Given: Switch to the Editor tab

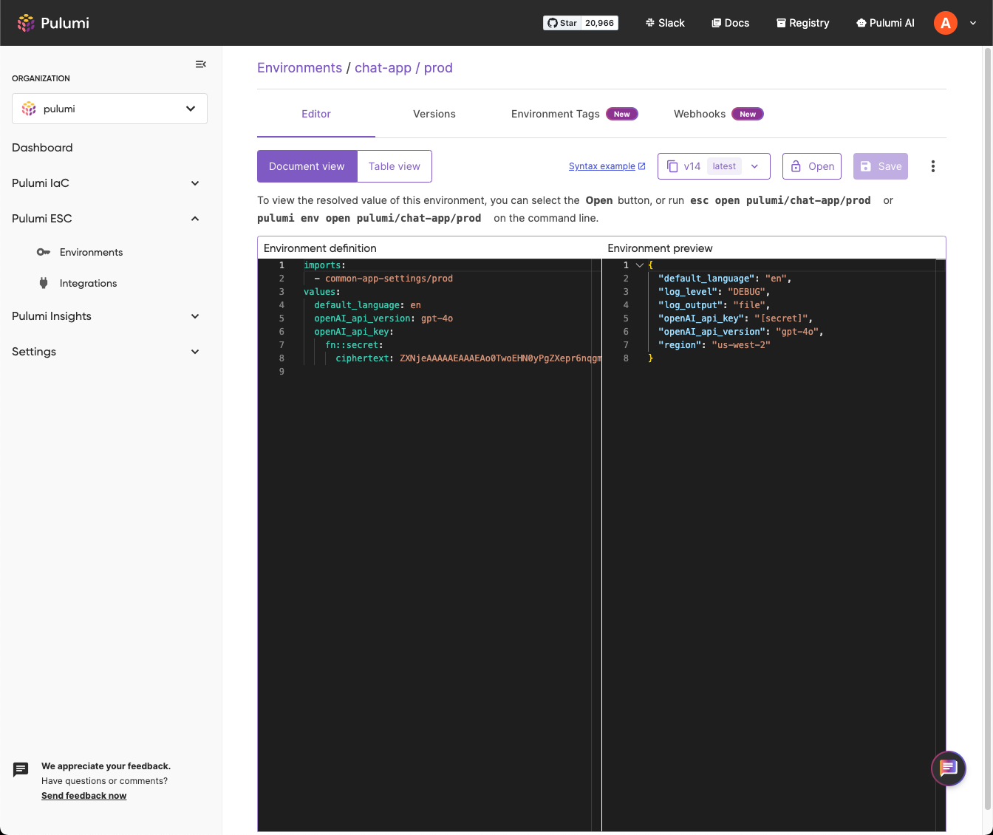Looking at the screenshot, I should point(316,114).
